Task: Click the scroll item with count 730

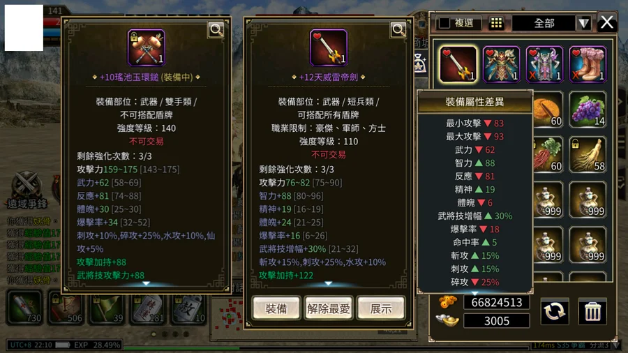Action: point(24,308)
